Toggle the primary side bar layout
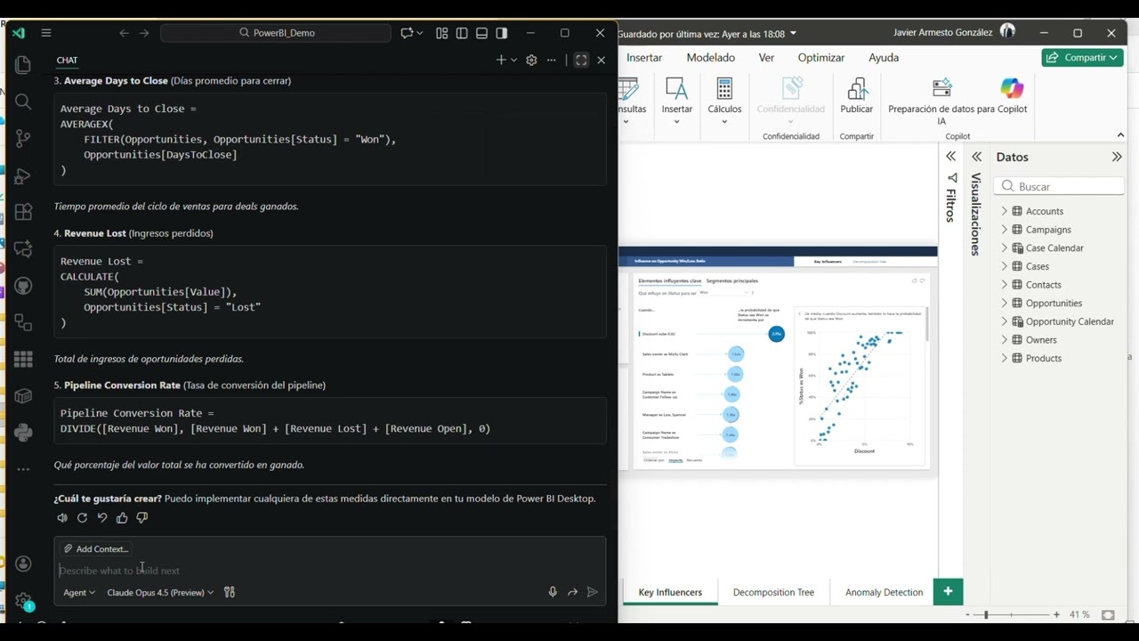The height and width of the screenshot is (641, 1139). click(x=462, y=33)
